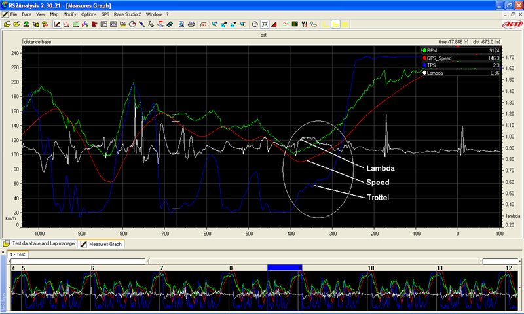The image size is (524, 314).
Task: Click the channels report window icon
Action: pos(113,24)
